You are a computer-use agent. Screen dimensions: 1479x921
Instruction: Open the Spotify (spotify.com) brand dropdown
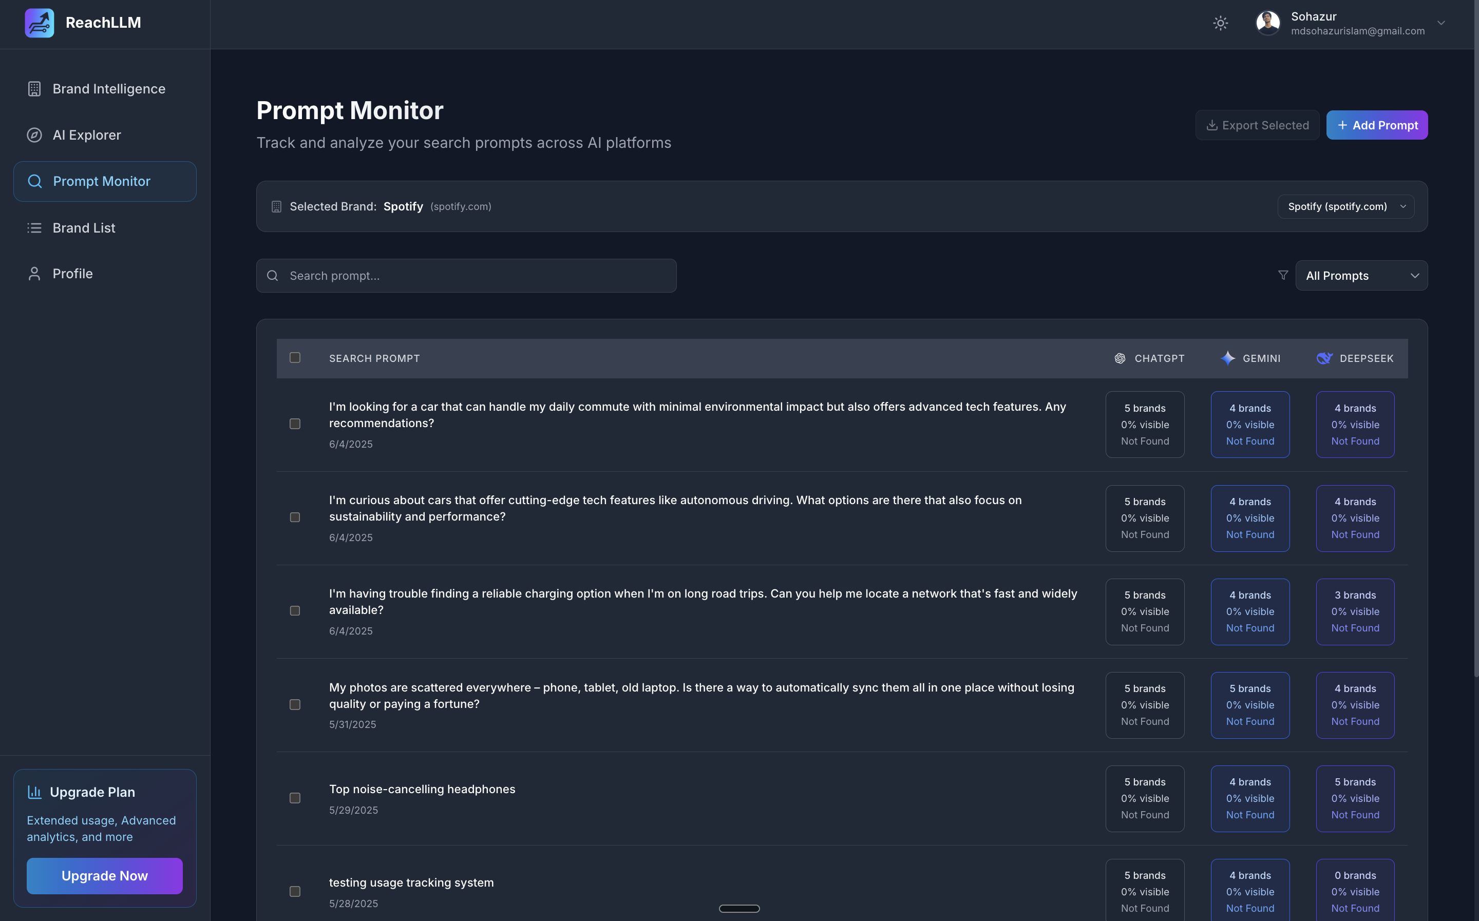(1345, 206)
